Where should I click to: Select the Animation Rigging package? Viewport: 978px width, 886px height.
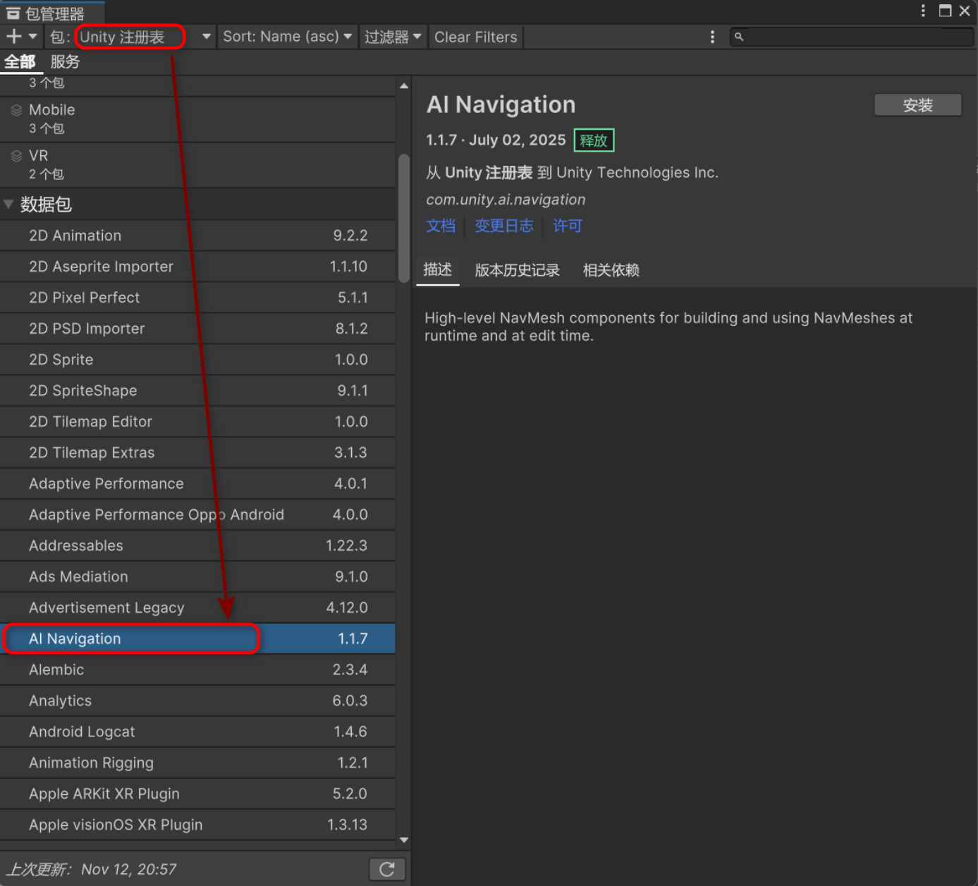(197, 763)
